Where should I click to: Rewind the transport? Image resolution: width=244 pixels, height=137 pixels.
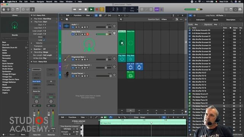[75, 10]
